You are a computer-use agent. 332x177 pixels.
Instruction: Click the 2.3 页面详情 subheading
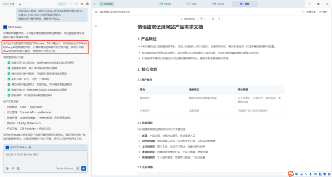pyautogui.click(x=145, y=167)
